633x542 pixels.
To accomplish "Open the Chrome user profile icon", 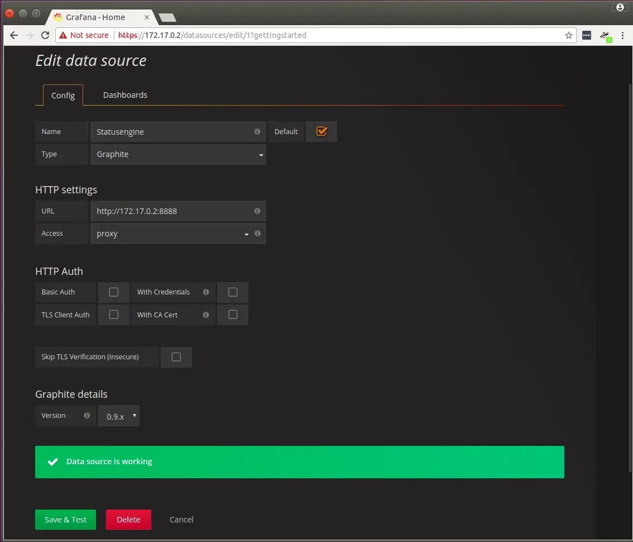I will 620,7.
